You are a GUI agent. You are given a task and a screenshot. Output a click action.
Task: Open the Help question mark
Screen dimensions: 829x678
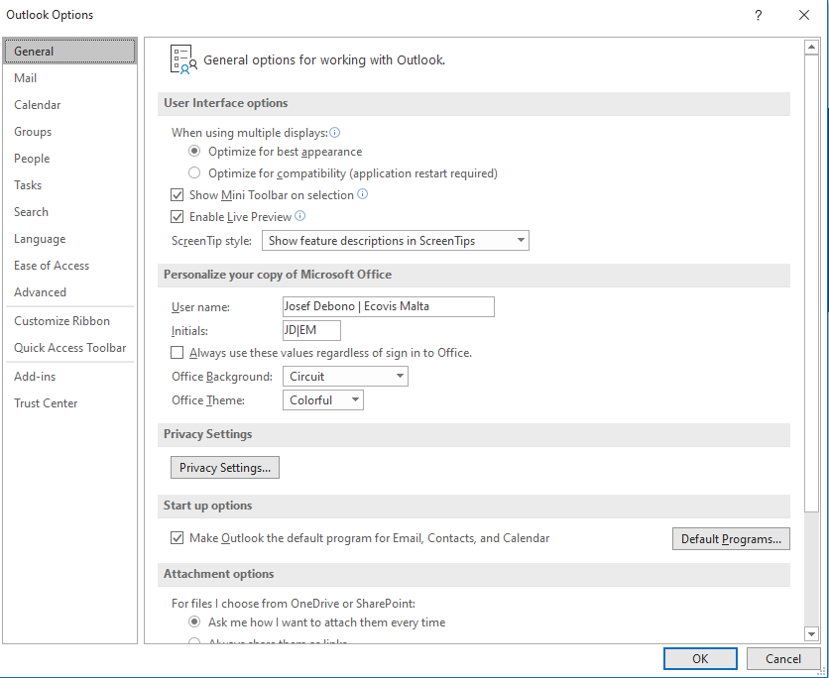(759, 15)
